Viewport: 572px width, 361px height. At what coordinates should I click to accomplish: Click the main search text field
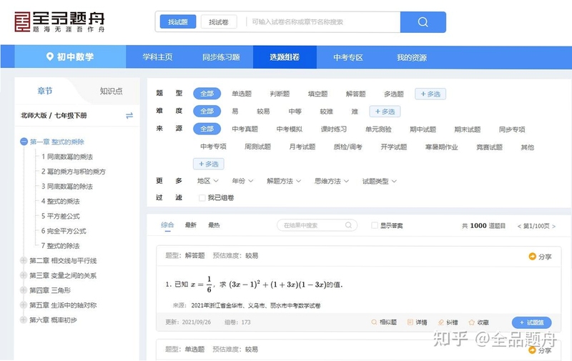(323, 22)
